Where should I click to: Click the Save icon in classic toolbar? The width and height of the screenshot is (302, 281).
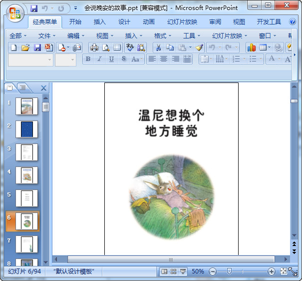(37, 47)
